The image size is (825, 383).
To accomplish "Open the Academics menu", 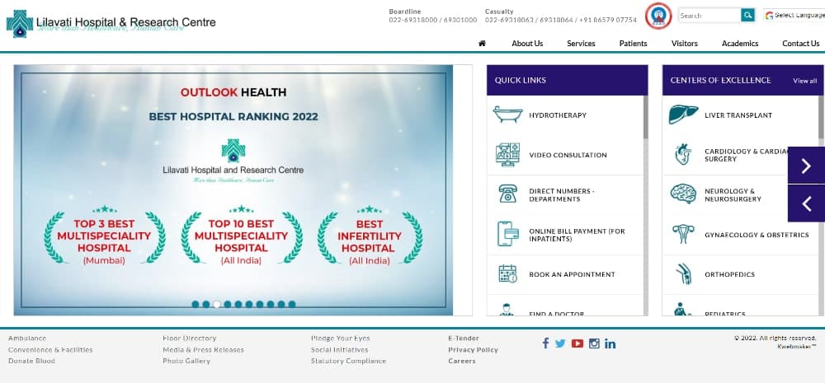I will [x=740, y=44].
